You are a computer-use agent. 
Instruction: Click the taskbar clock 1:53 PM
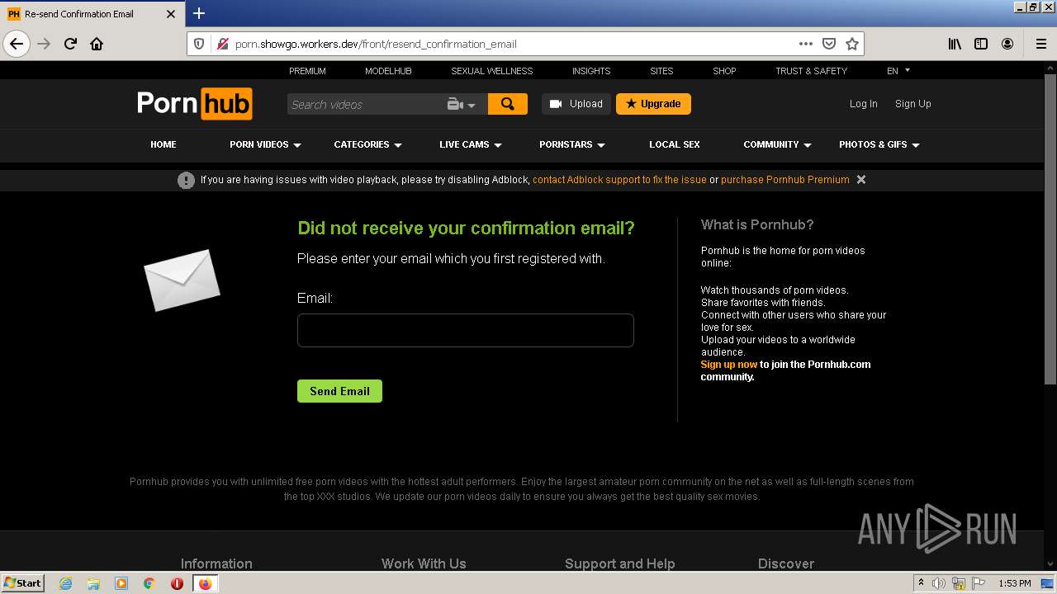(1015, 583)
